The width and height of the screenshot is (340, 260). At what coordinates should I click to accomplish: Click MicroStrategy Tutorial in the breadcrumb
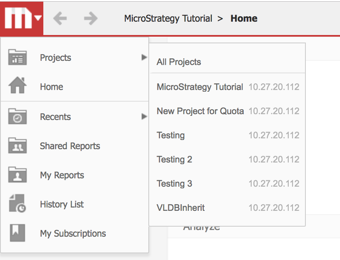168,19
